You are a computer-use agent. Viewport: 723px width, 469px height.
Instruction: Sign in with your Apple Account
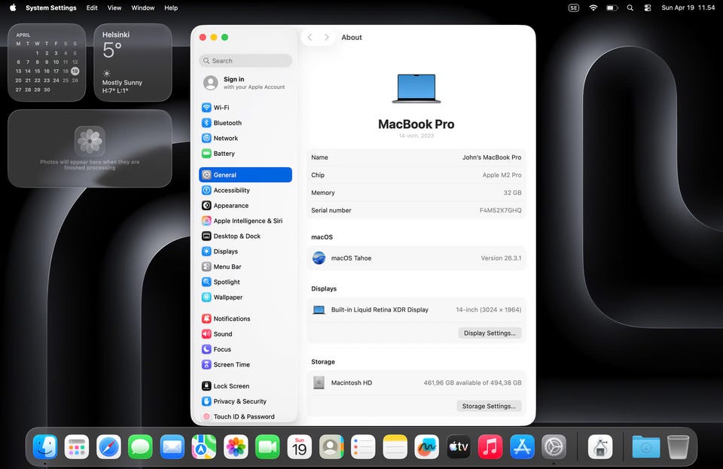pos(246,83)
